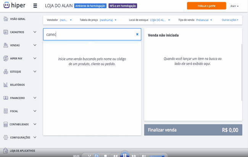Click the Configurações gear icon
Screen dimensions: 248x157
coord(6,138)
